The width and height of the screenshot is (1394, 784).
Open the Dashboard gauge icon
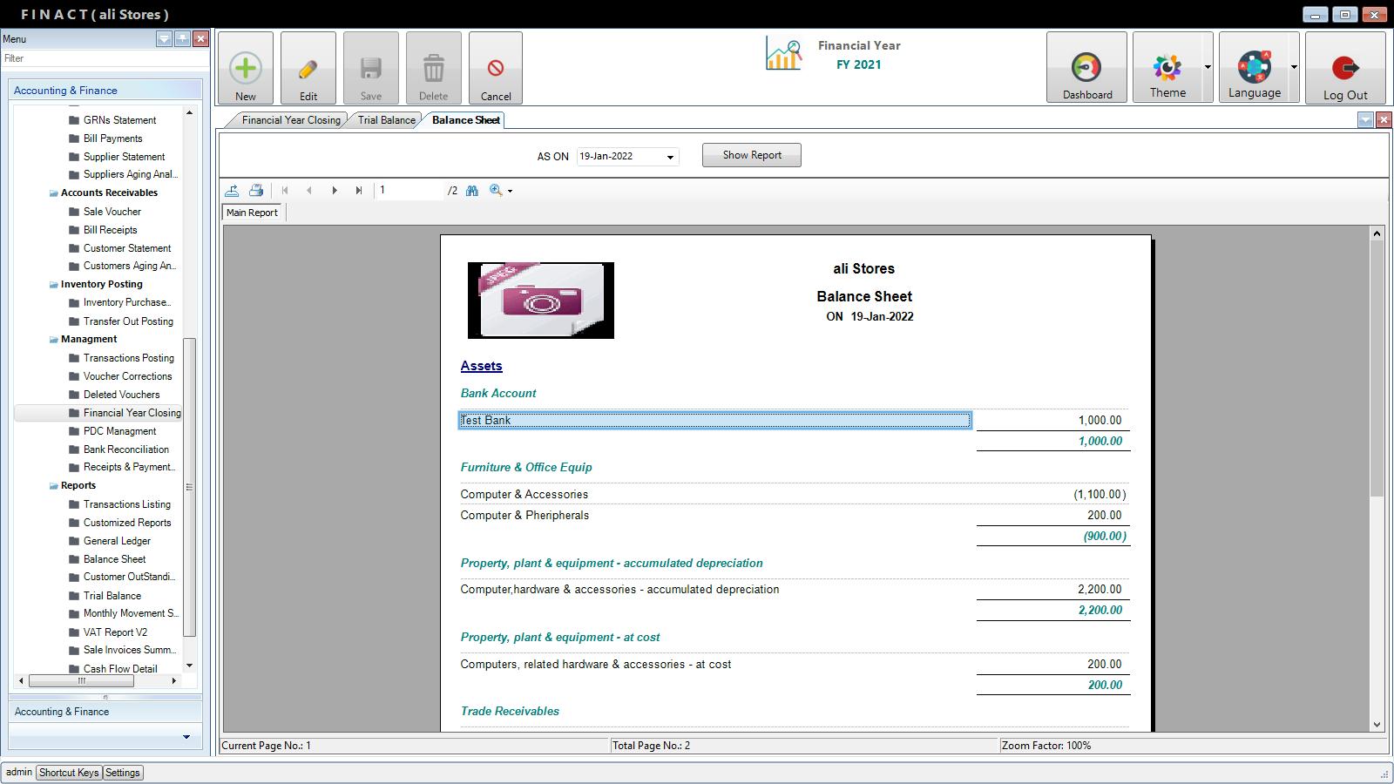[1086, 68]
